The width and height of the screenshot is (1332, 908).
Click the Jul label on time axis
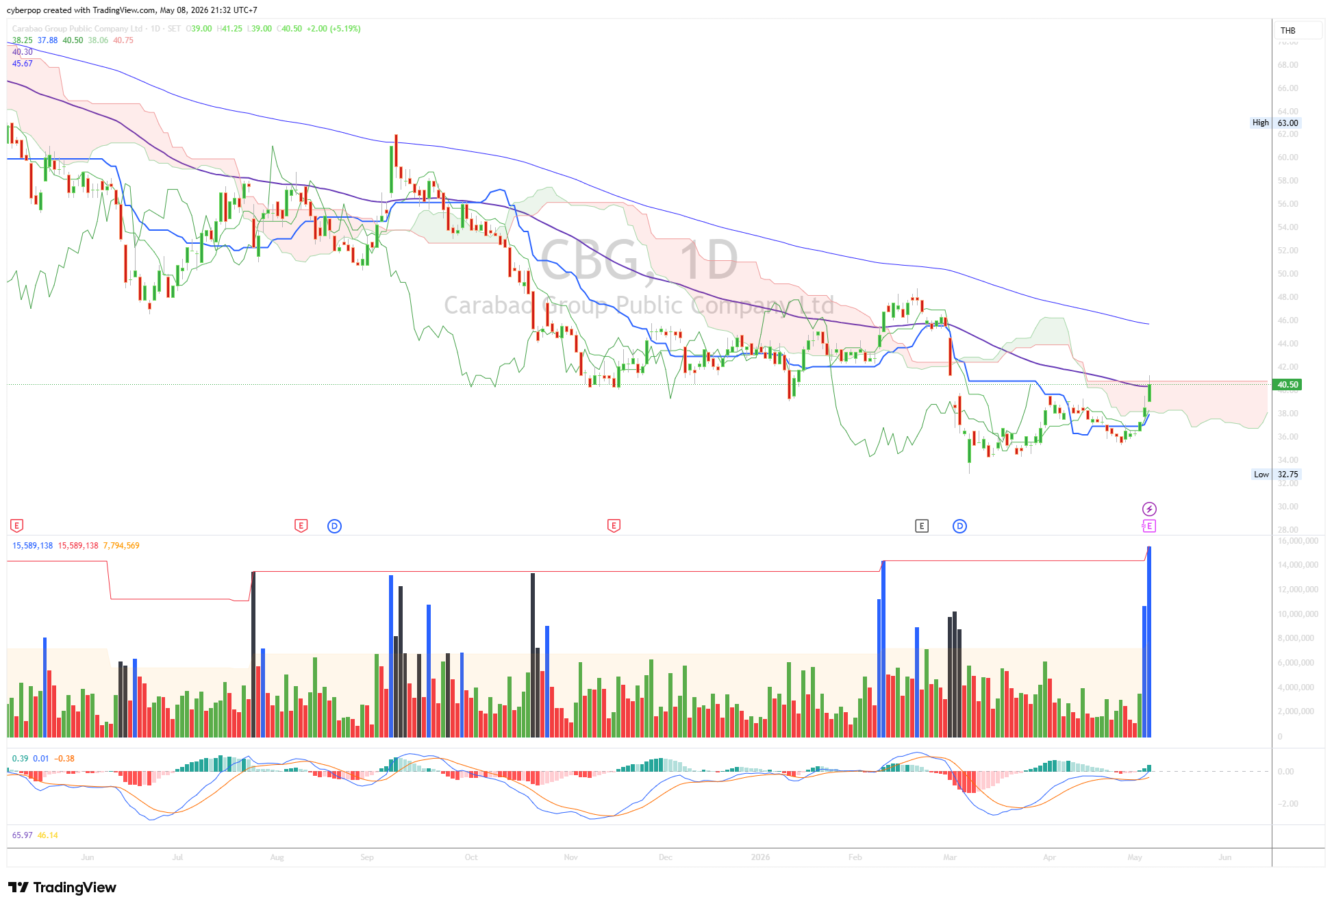(x=177, y=857)
